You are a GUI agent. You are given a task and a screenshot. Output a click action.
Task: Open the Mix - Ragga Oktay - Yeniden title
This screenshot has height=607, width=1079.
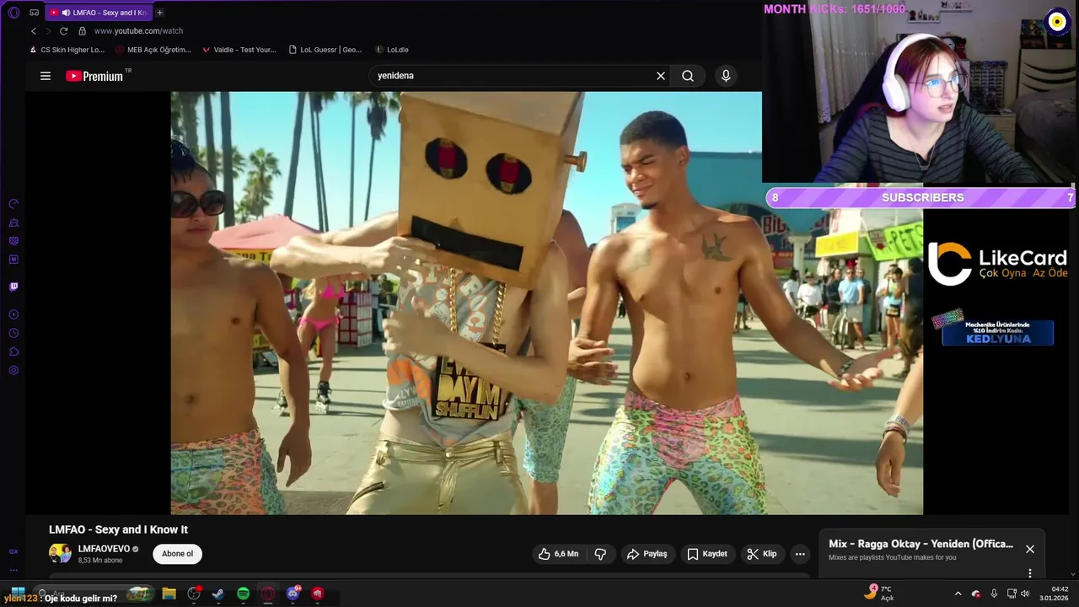[x=921, y=544]
